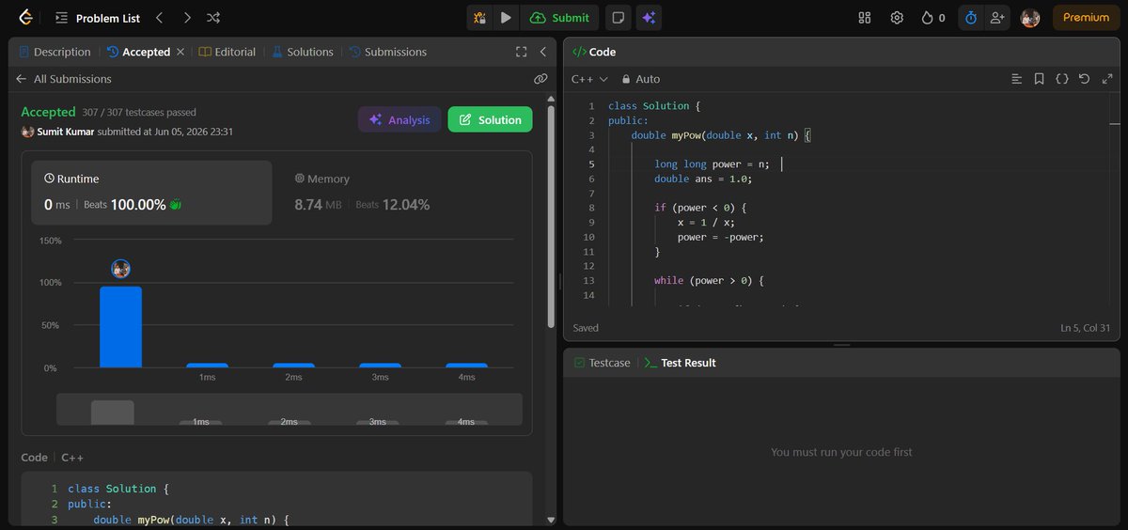Click the 'while (power > 0) {' line
Viewport: 1128px width, 530px height.
(x=710, y=280)
